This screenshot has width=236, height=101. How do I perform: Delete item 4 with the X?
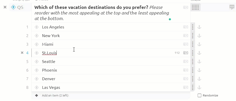pos(22,53)
